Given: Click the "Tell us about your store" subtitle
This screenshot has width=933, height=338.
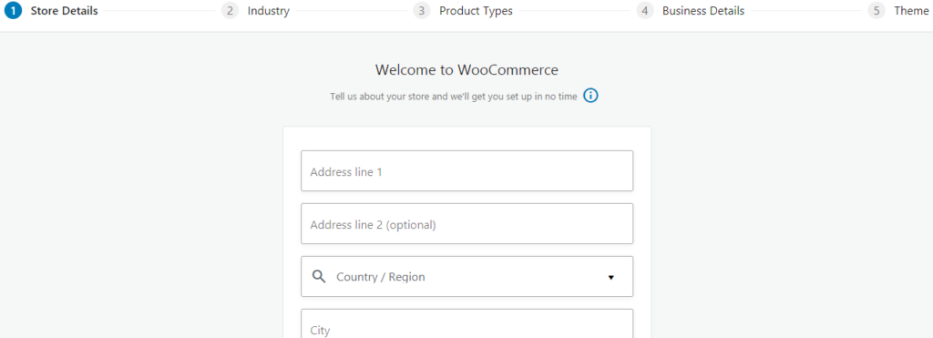Looking at the screenshot, I should pos(454,97).
